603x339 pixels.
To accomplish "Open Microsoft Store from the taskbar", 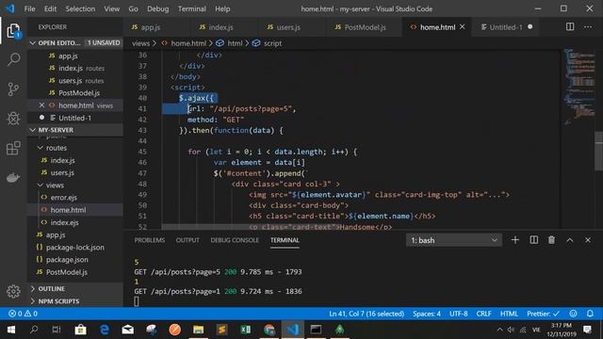I will [x=80, y=330].
